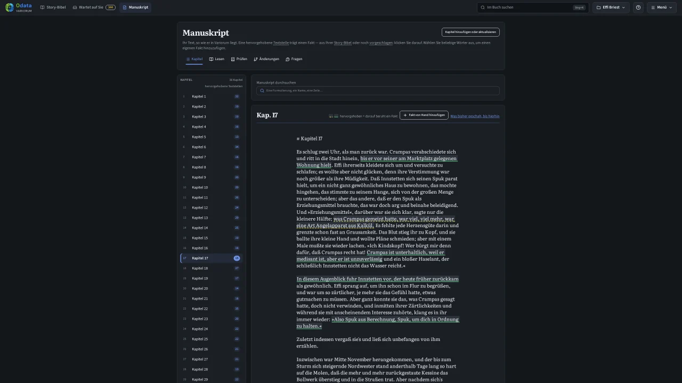Viewport: 682px width, 383px height.
Task: Switch to the Kapitel tab
Action: tap(194, 59)
